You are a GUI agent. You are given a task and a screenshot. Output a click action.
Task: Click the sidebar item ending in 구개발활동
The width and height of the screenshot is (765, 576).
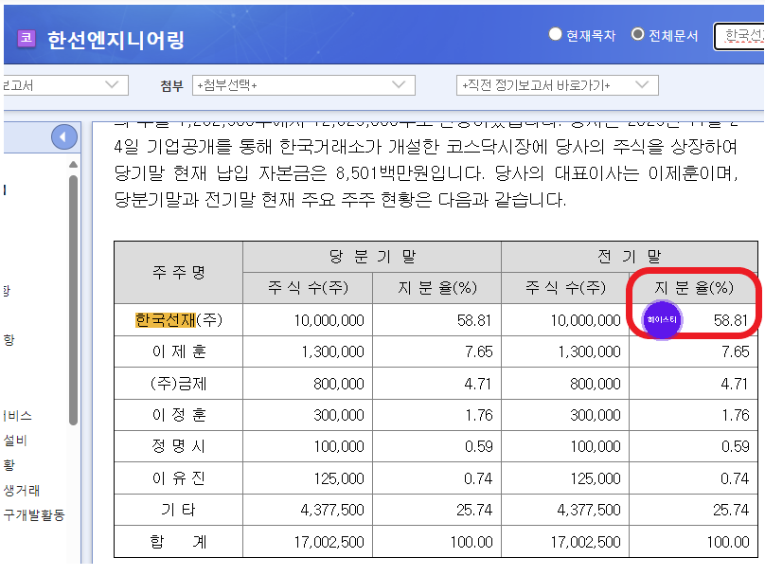pyautogui.click(x=34, y=514)
